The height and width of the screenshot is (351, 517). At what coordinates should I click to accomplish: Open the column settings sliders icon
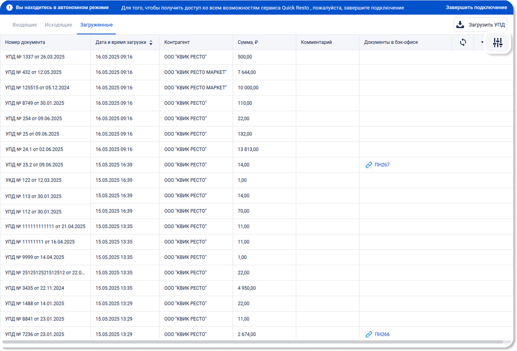tap(498, 43)
